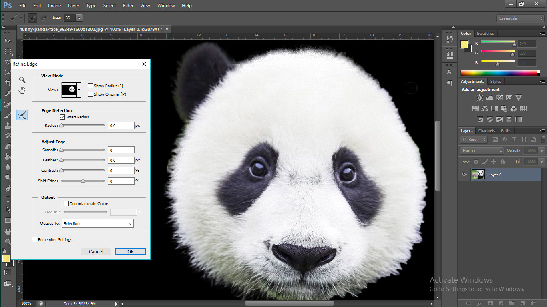The width and height of the screenshot is (547, 307).
Task: Uncheck the Smart Radius checkbox
Action: click(62, 117)
